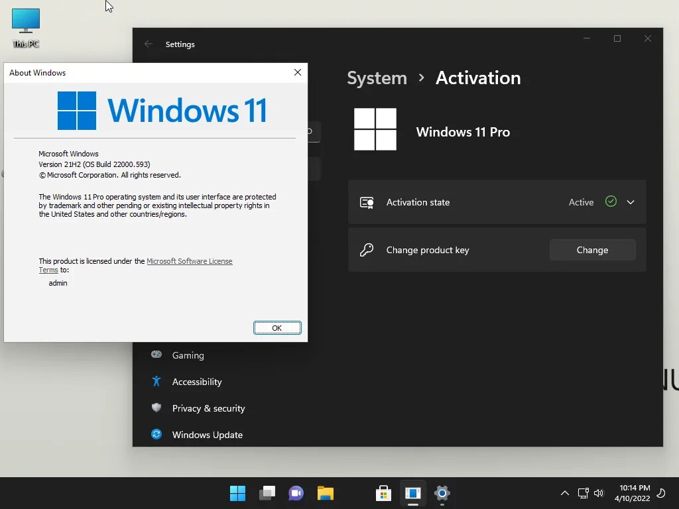Click the Gaming controller icon

(x=156, y=355)
